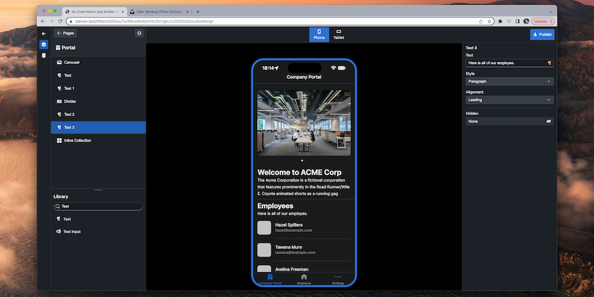Open Hazel Spillers employee row

[304, 227]
